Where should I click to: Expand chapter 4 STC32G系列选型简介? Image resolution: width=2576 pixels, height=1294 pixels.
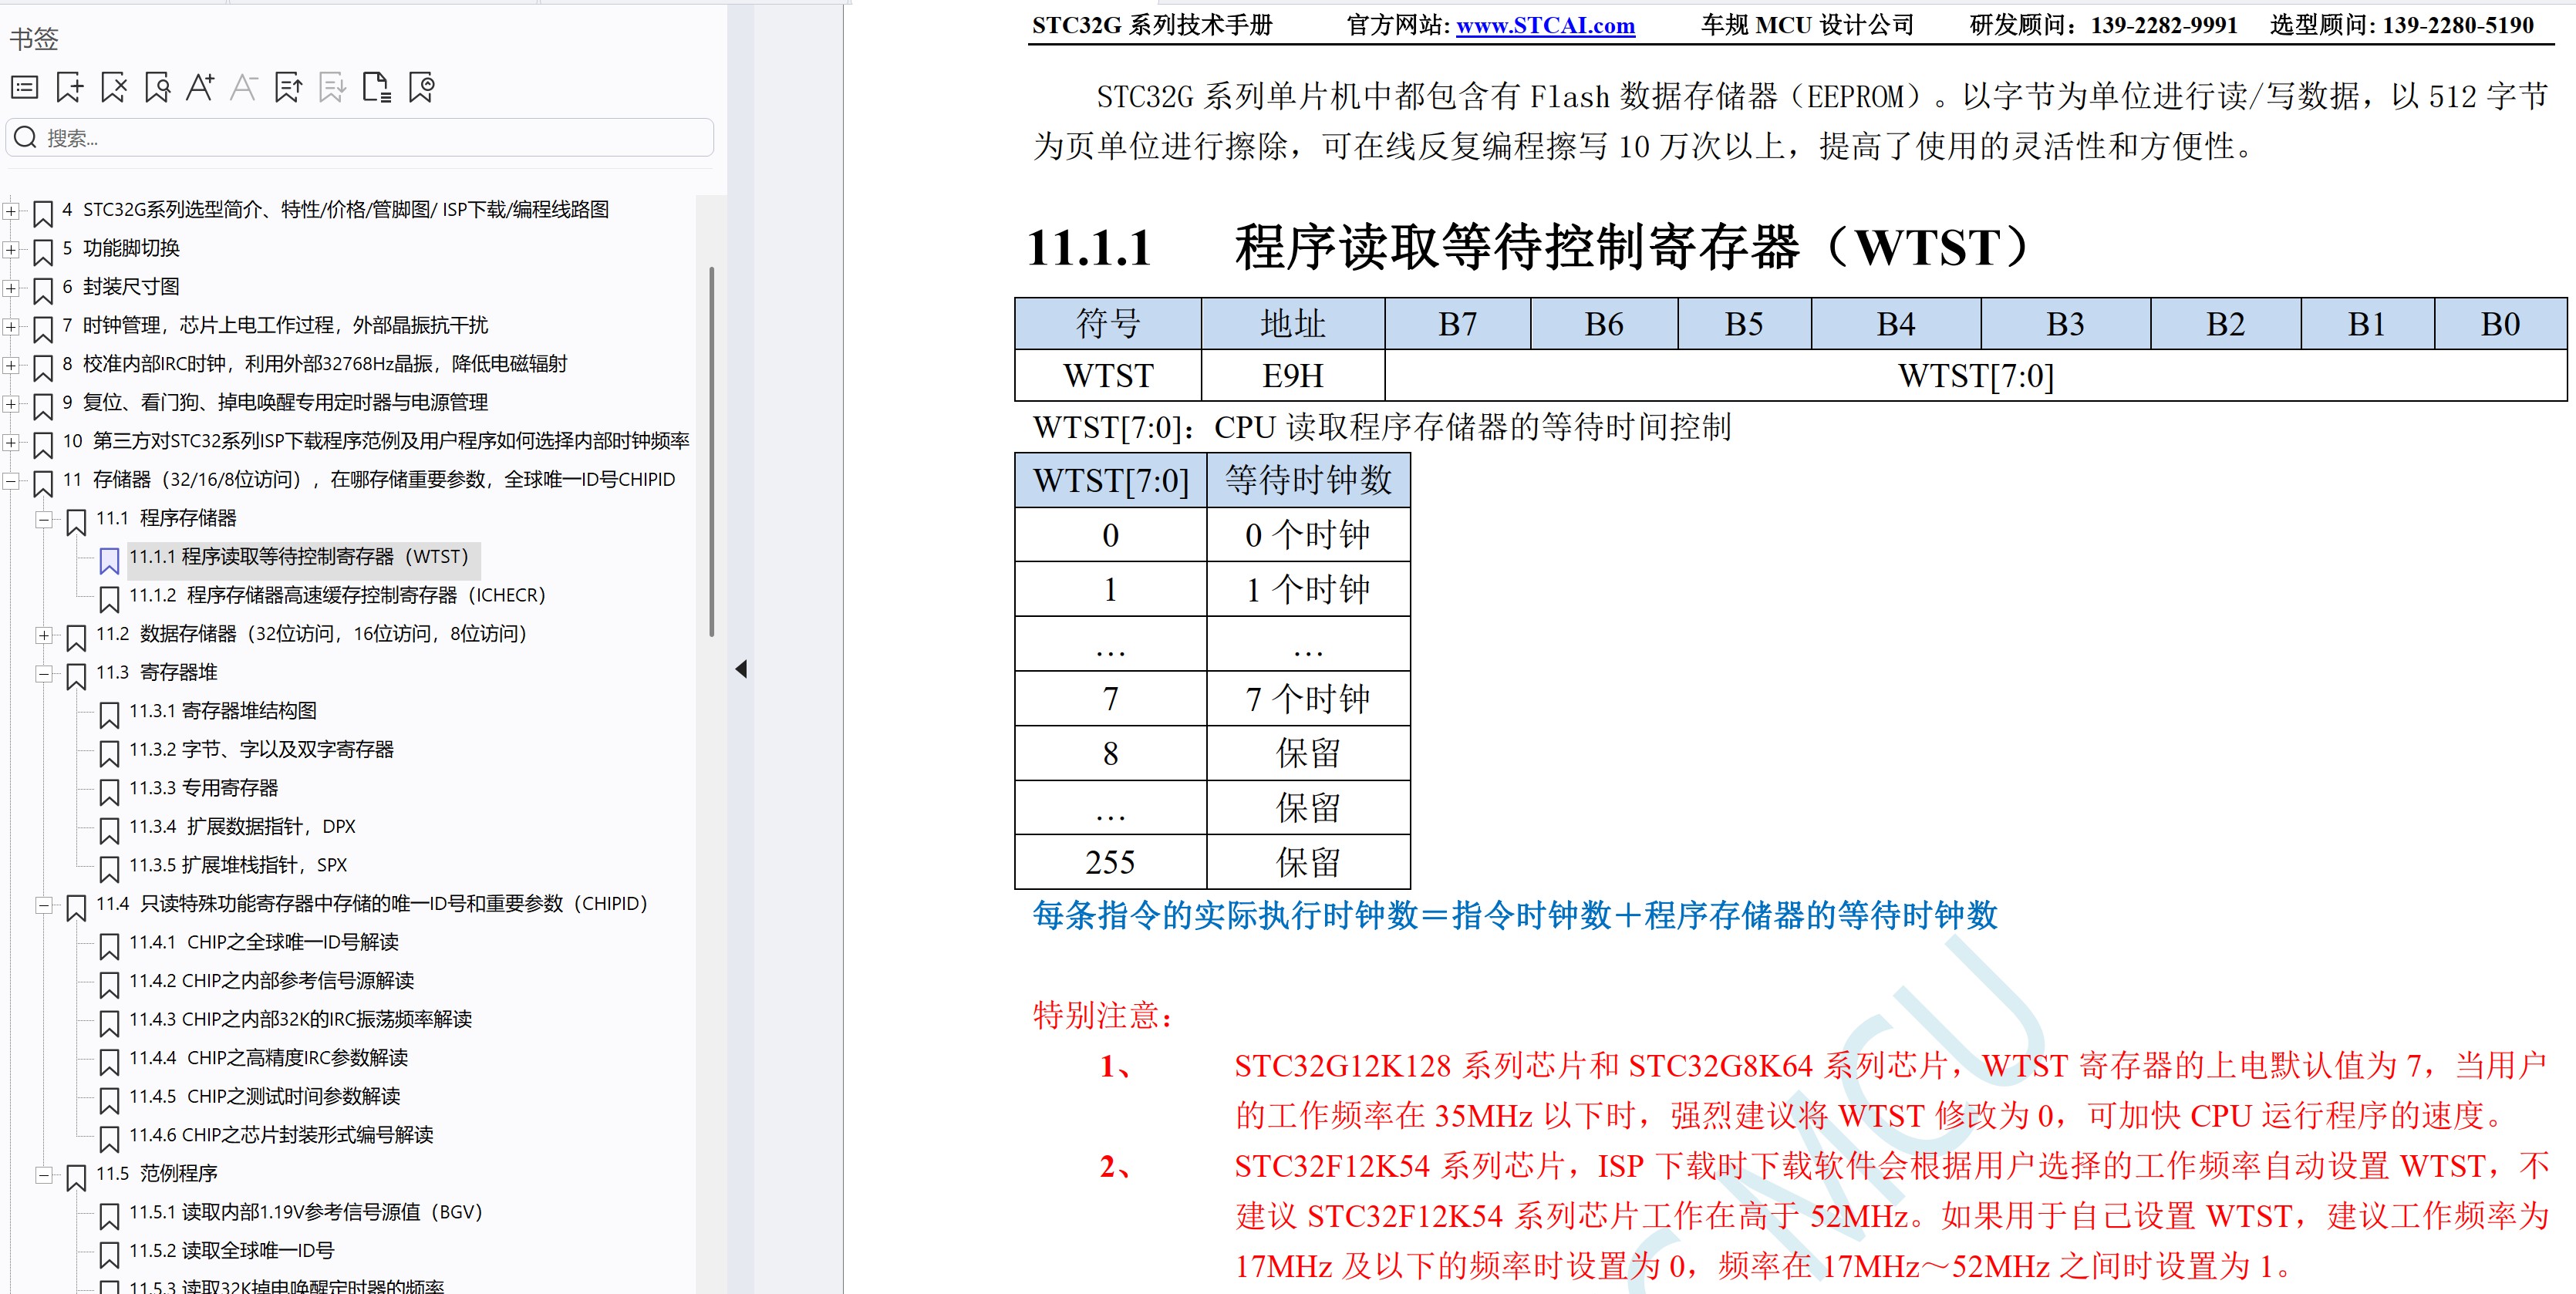pyautogui.click(x=10, y=210)
